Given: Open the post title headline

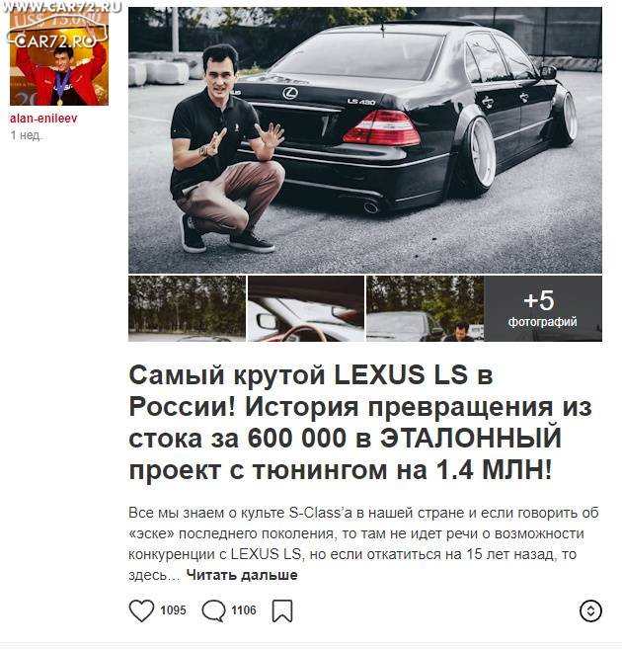Looking at the screenshot, I should [360, 423].
